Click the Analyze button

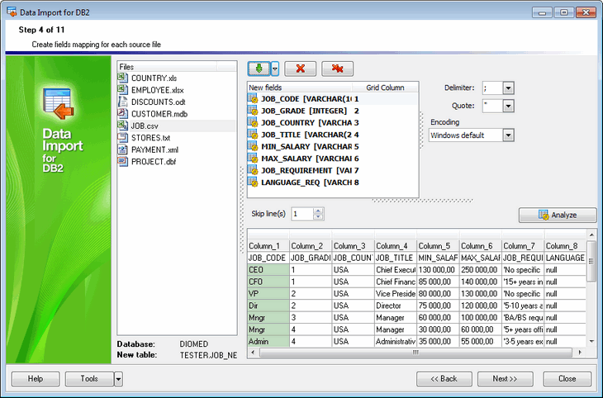[x=558, y=215]
